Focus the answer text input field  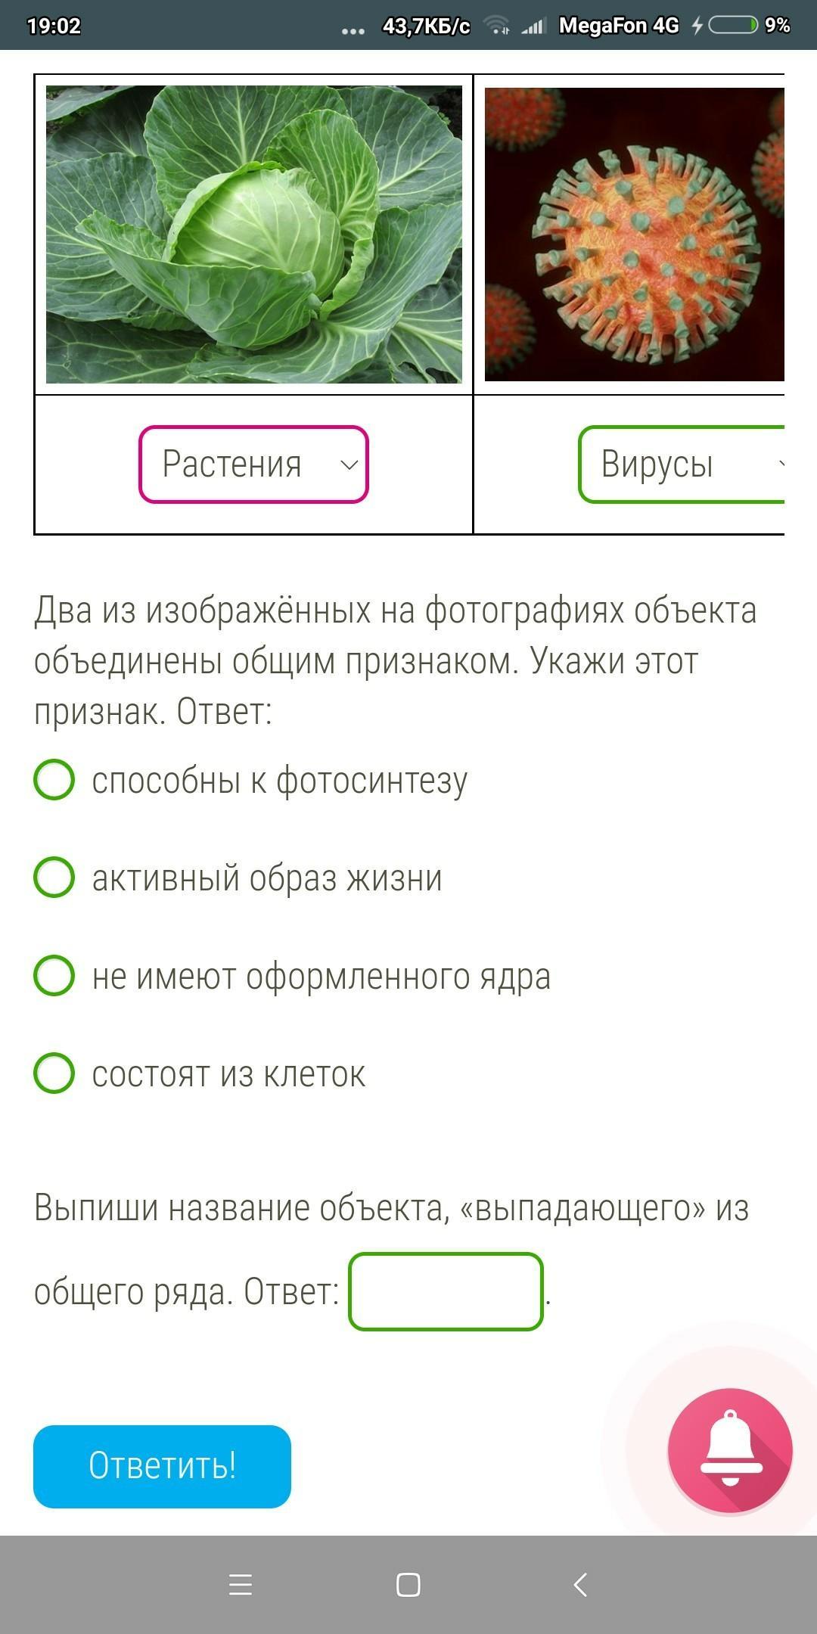point(446,1291)
